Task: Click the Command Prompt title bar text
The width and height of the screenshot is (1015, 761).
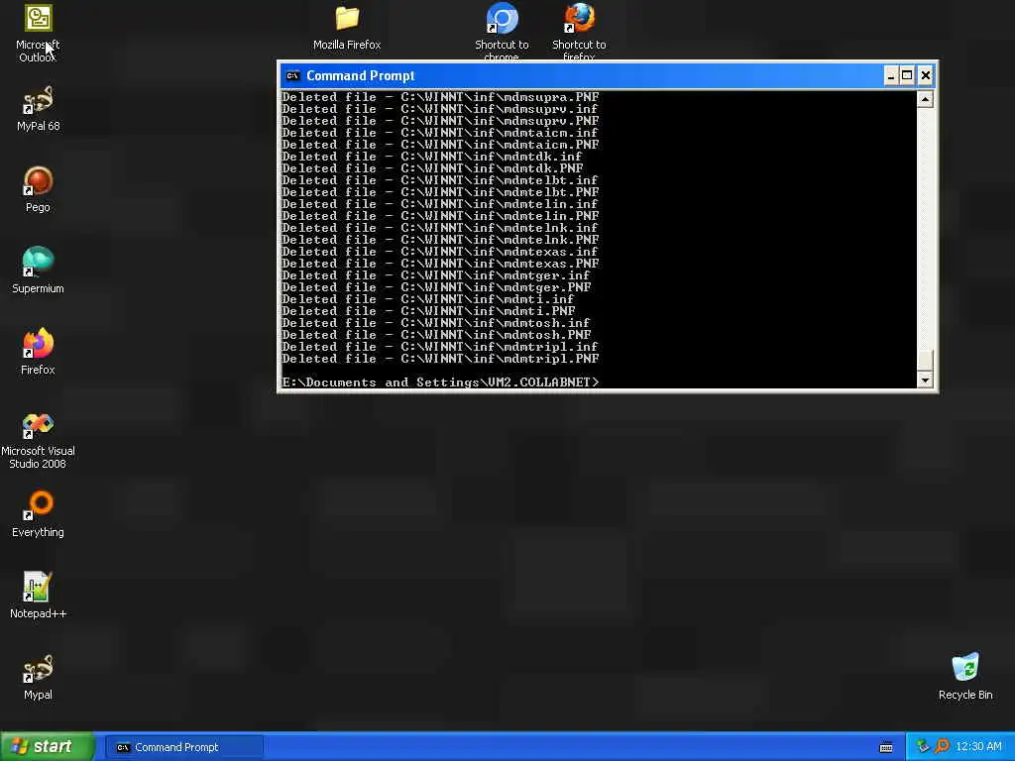Action: click(361, 75)
